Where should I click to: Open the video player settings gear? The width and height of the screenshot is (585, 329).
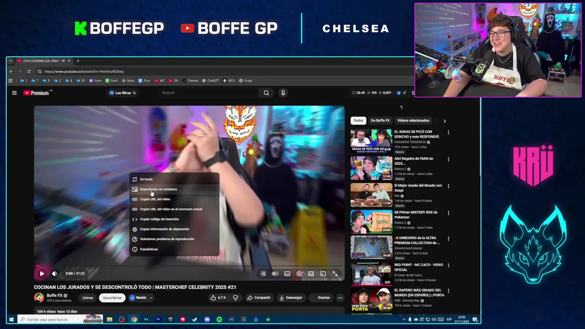299,274
